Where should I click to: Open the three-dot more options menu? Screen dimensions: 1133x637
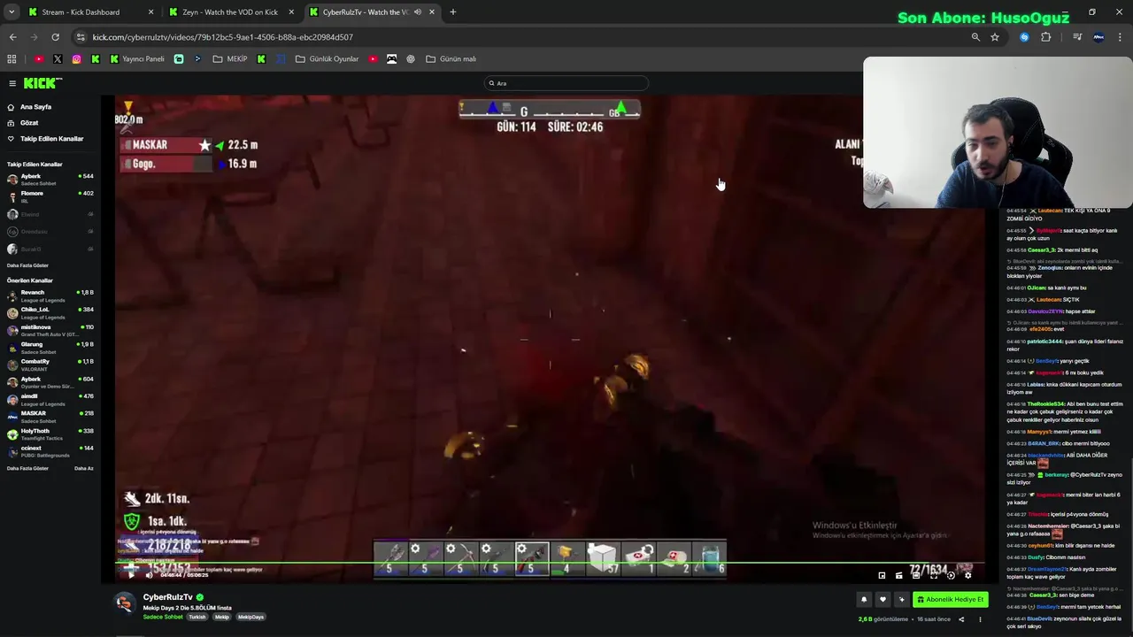[x=980, y=619]
